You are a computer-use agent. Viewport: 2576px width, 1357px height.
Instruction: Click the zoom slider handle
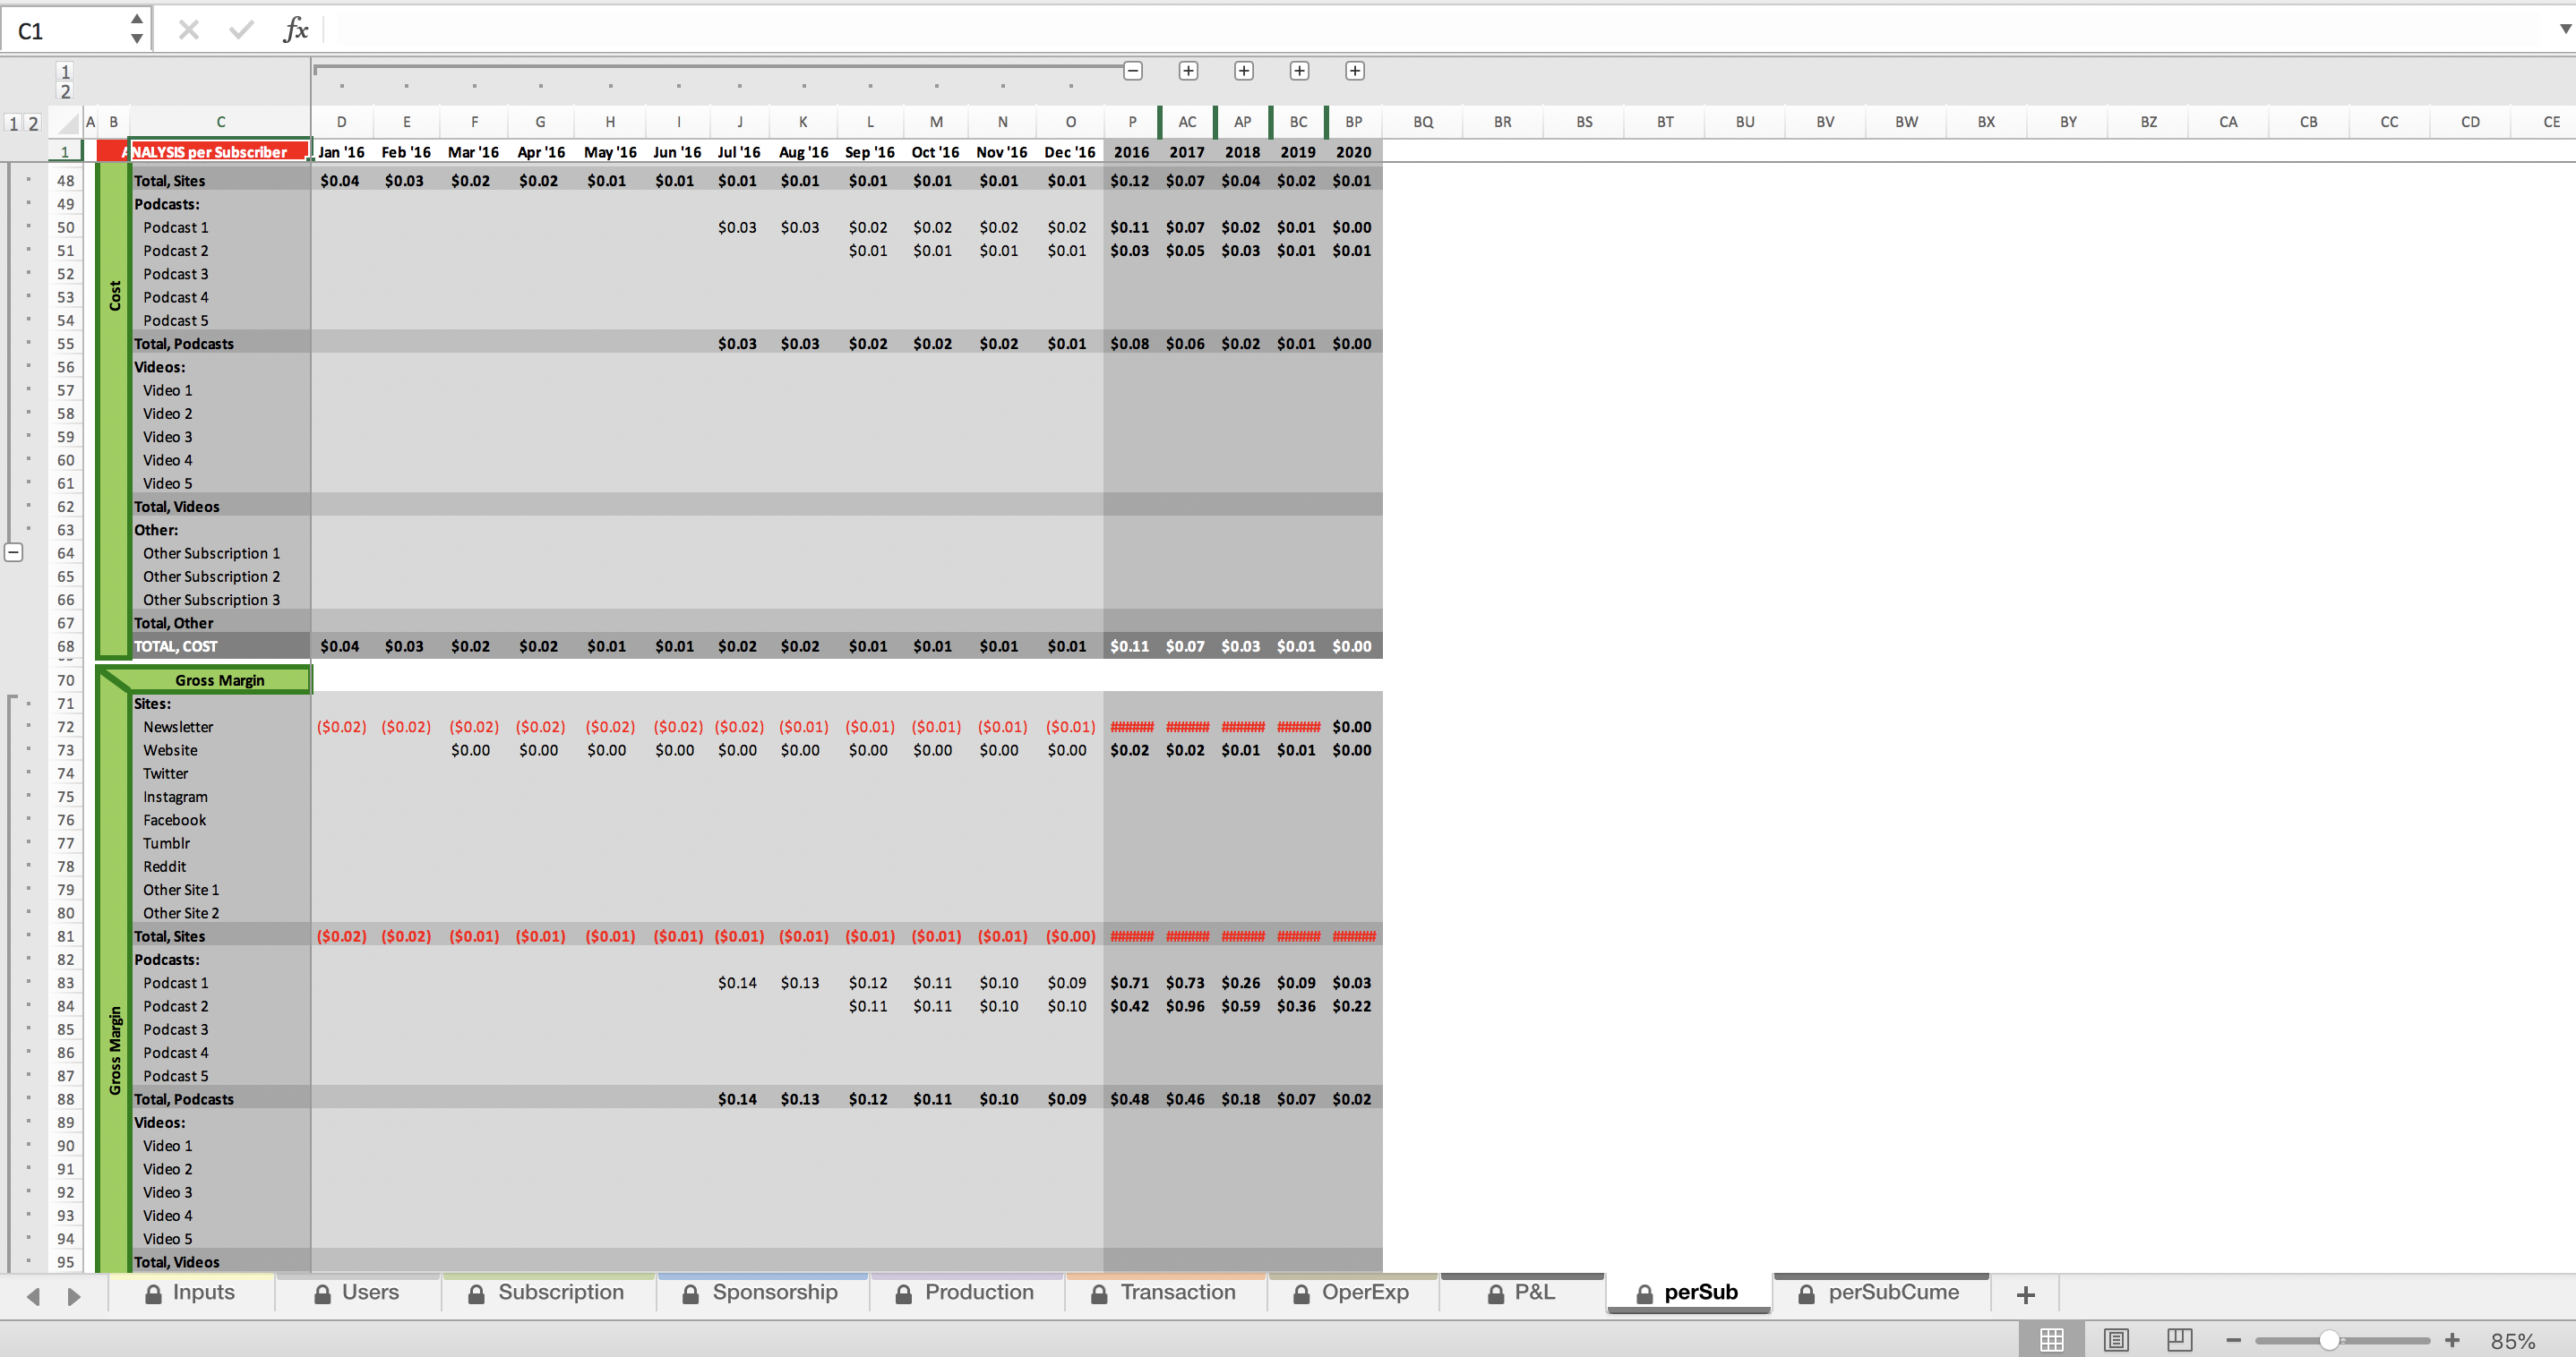tap(2329, 1340)
